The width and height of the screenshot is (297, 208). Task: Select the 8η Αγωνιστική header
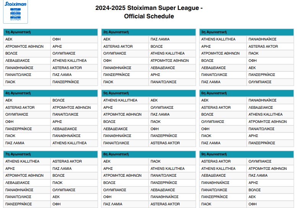pos(148,154)
